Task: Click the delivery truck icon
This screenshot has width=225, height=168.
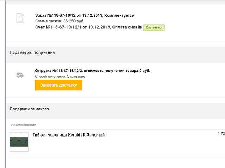Action: 20,75
